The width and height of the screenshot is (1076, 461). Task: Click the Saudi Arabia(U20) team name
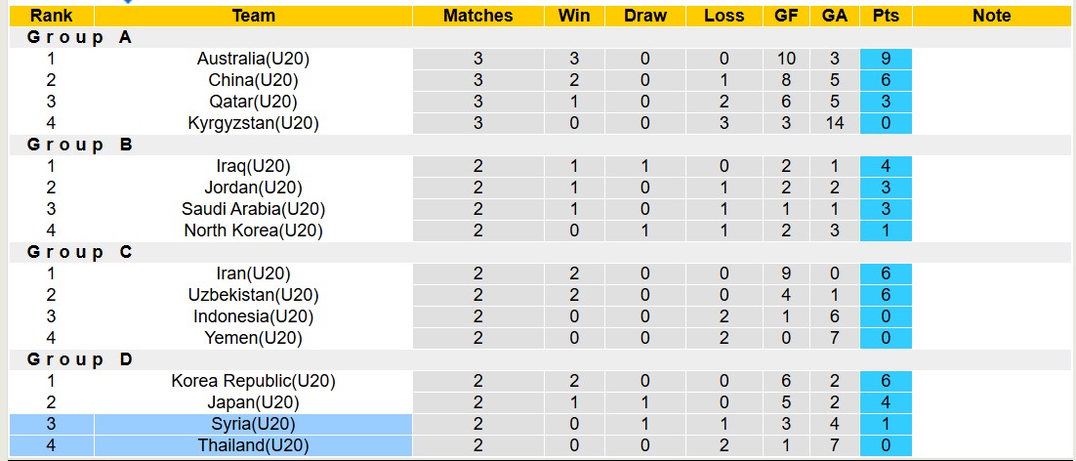(x=254, y=209)
